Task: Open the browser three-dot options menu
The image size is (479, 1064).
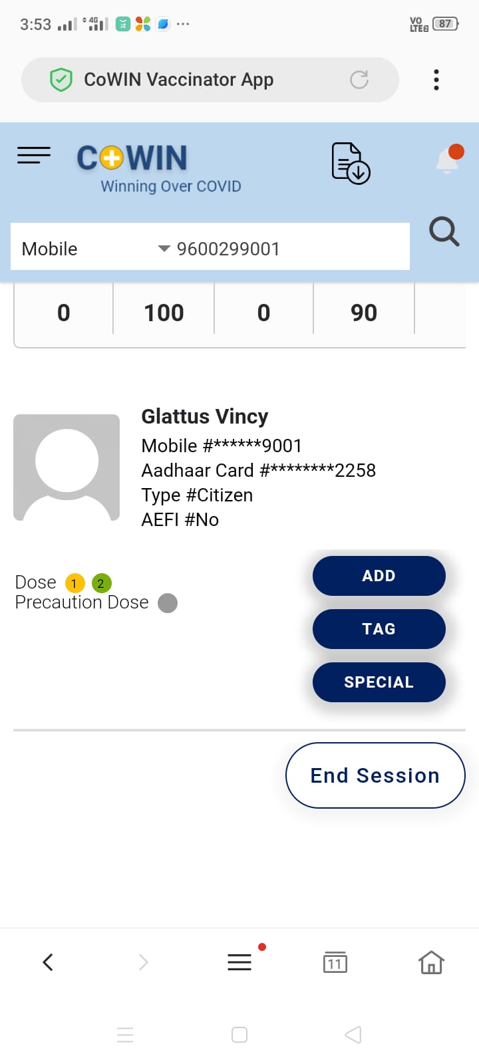Action: (436, 80)
